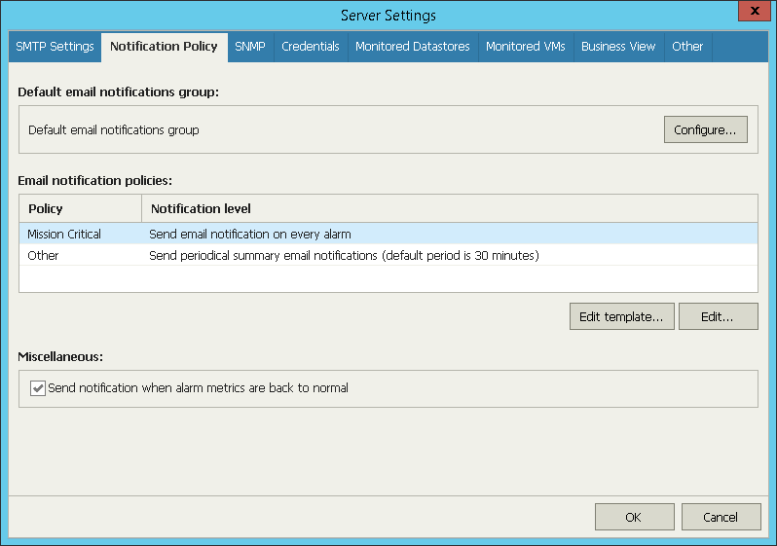Uncheck the back-to-normal notification checkbox

(39, 388)
